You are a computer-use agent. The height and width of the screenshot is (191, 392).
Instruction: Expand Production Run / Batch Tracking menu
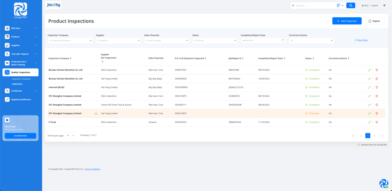pyautogui.click(x=20, y=63)
